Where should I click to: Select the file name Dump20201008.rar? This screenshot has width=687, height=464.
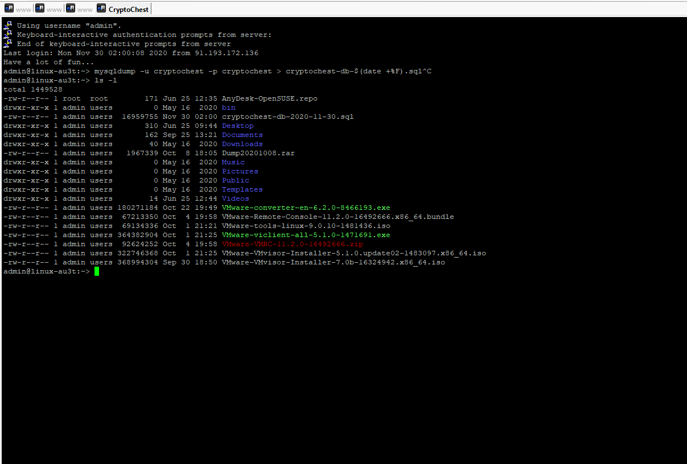coord(258,153)
